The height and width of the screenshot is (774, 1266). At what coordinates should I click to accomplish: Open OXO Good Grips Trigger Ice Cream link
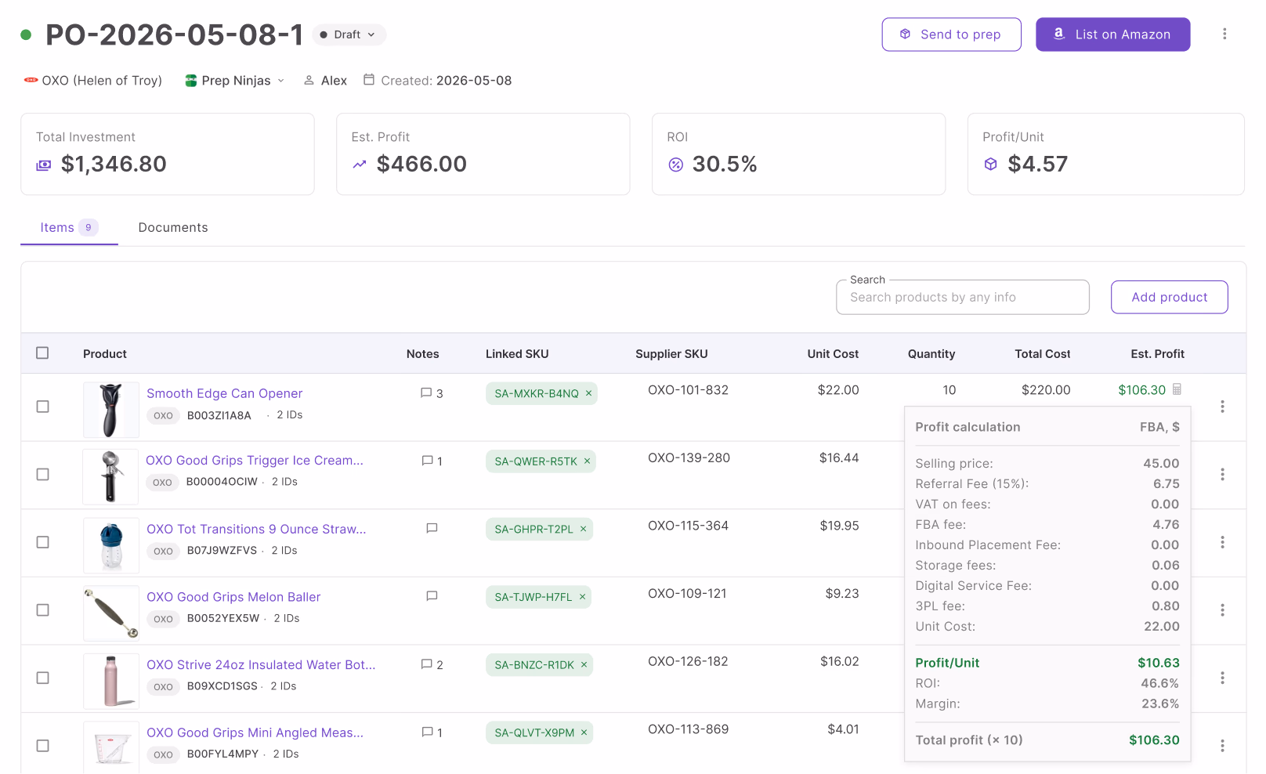point(255,461)
